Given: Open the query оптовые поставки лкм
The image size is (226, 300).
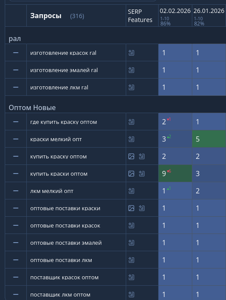Looking at the screenshot, I should [61, 260].
